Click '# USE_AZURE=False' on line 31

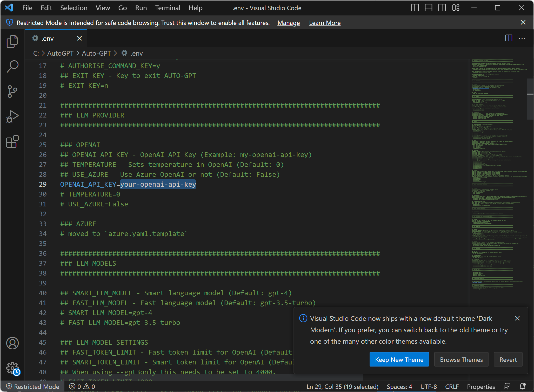94,204
